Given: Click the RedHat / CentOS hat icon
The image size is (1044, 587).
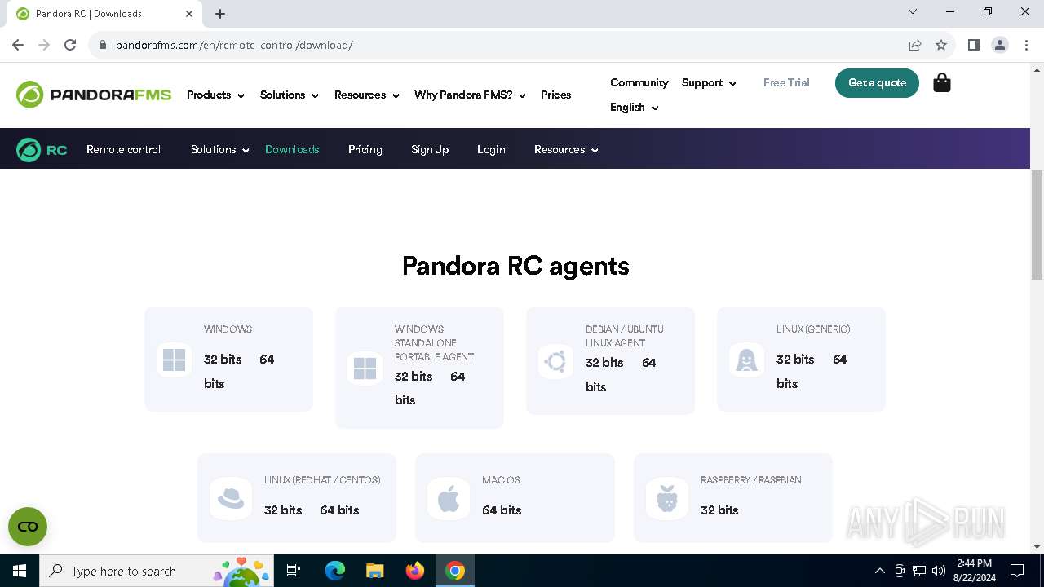Looking at the screenshot, I should (231, 498).
